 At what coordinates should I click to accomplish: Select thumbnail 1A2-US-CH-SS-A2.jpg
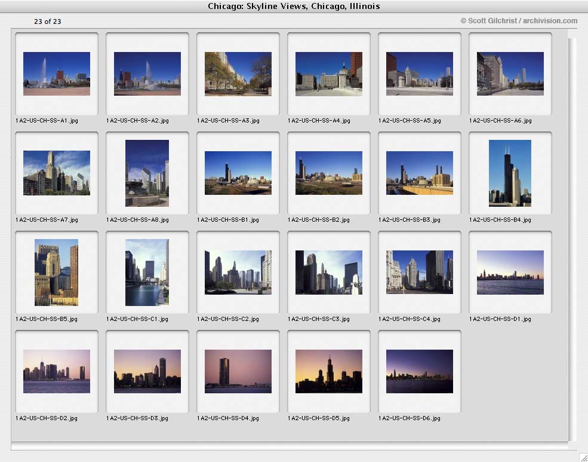point(147,74)
